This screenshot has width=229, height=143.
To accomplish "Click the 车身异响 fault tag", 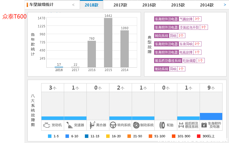I will click(178, 44).
